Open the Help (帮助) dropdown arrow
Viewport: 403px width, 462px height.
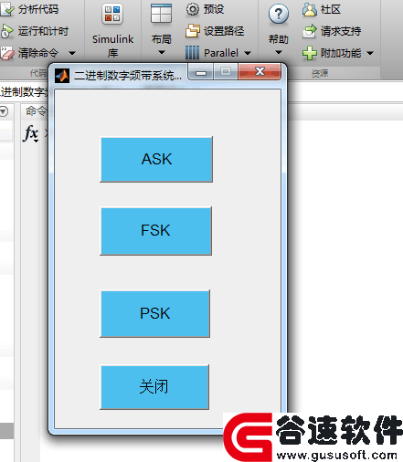[x=279, y=52]
